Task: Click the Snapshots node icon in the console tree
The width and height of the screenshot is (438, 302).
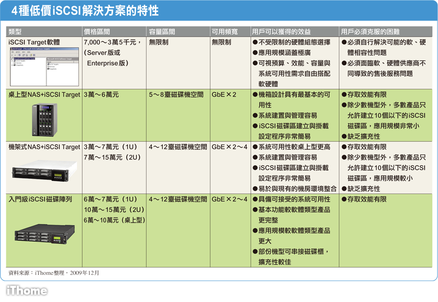Action: click(x=14, y=65)
